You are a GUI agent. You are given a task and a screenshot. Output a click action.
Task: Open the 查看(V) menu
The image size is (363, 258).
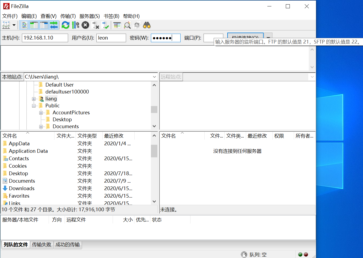[x=48, y=16]
